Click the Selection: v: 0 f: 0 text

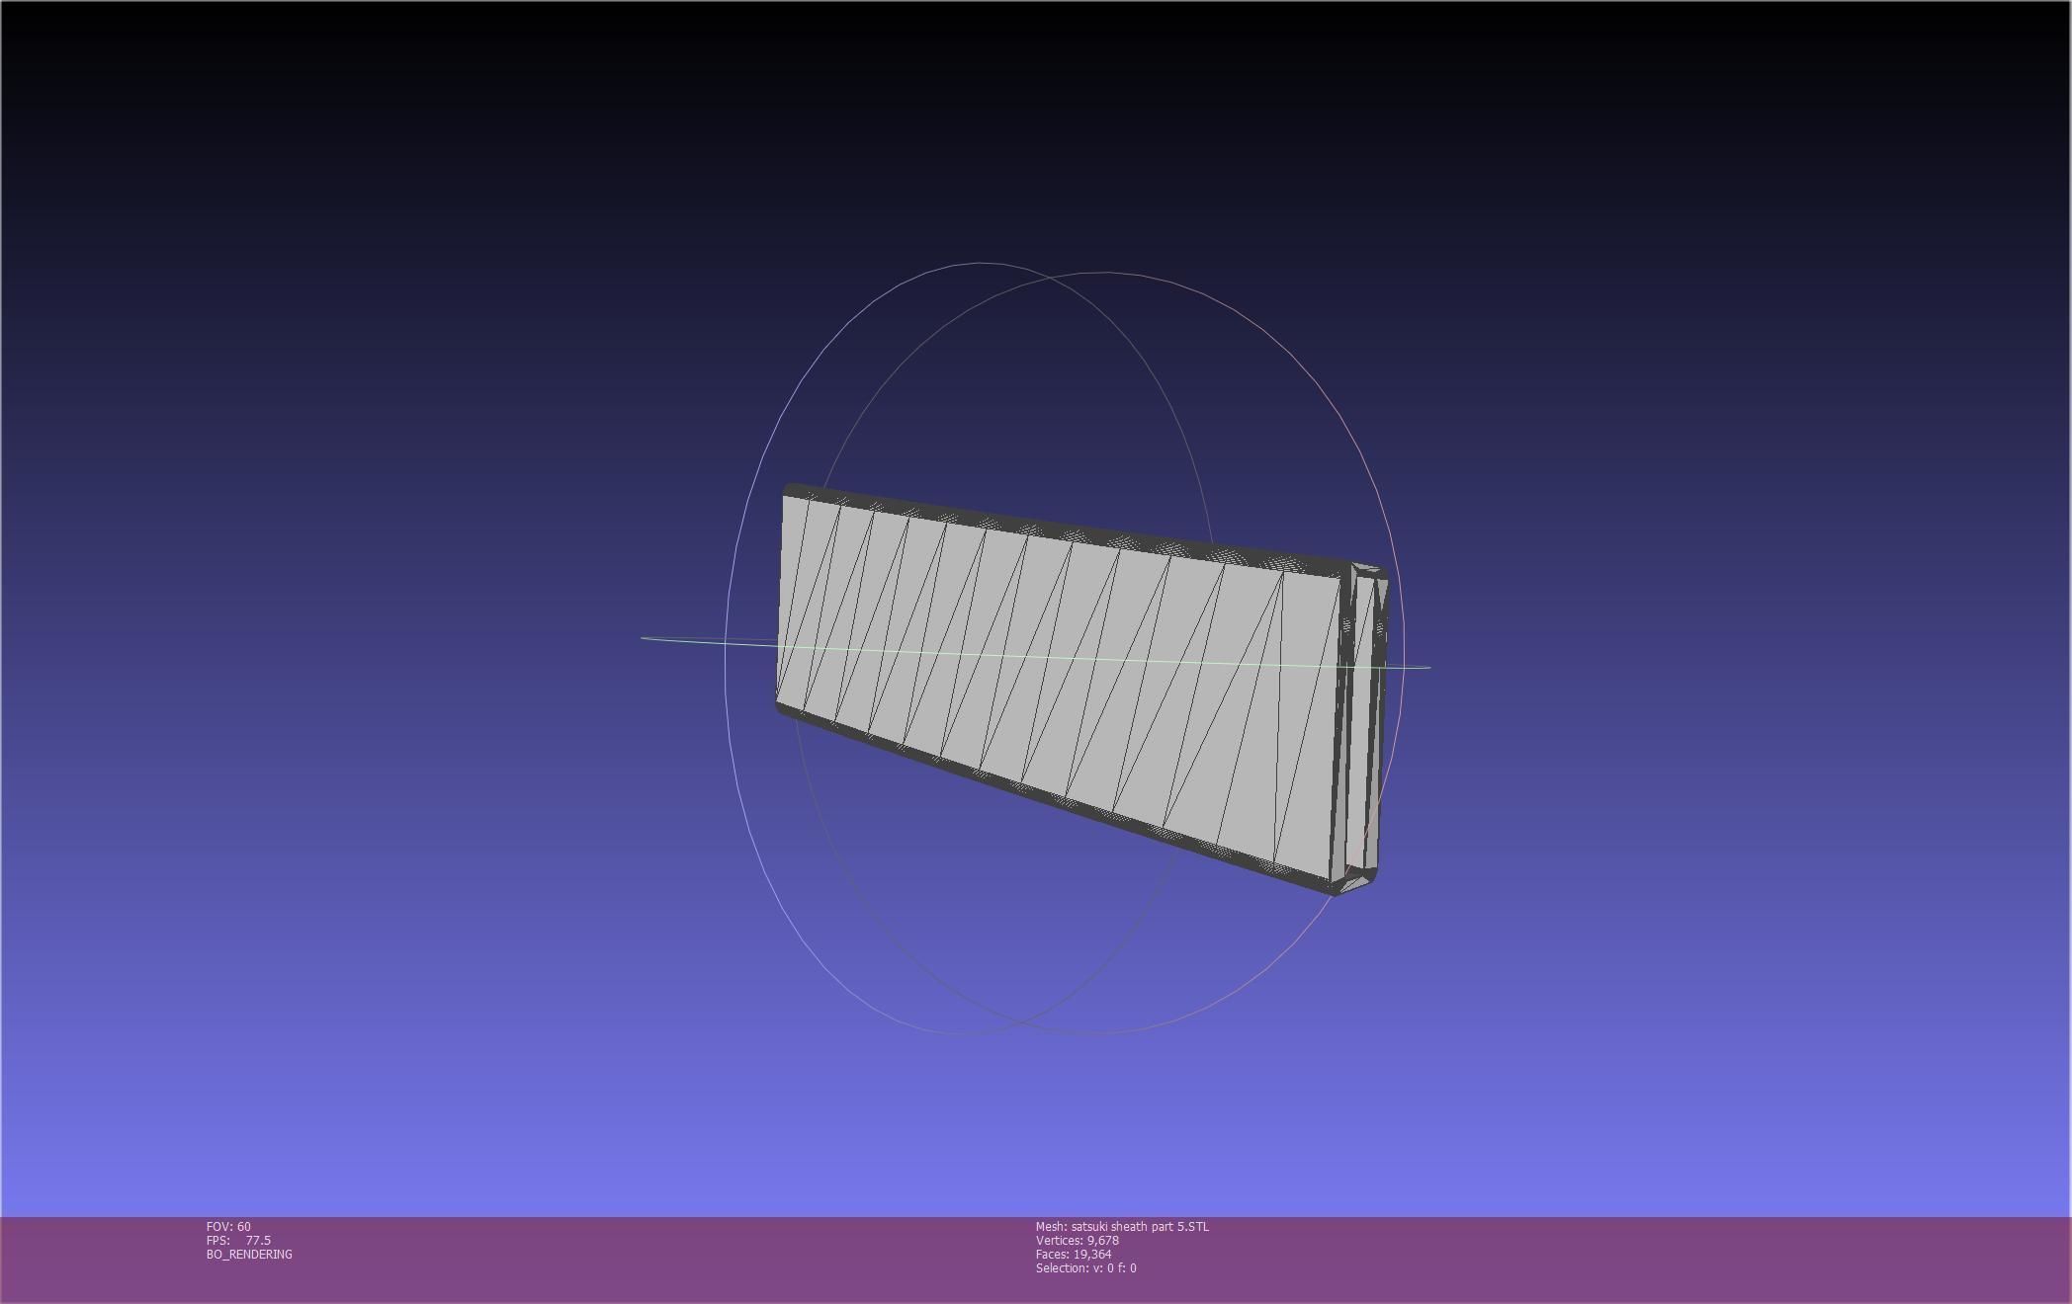tap(1085, 1267)
